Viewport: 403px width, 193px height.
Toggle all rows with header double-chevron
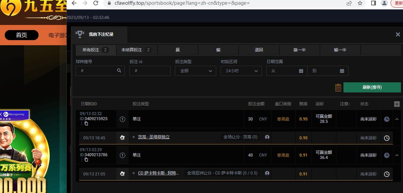point(397,104)
